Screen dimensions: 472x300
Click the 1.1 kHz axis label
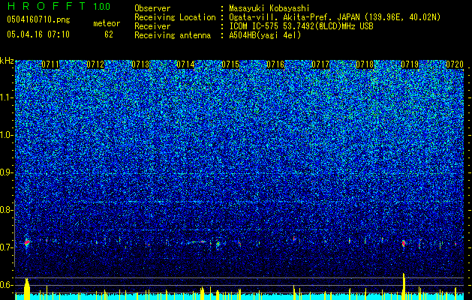(7, 97)
